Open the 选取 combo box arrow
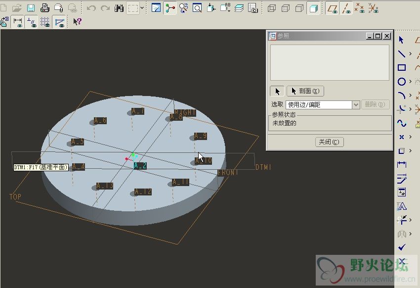Viewport: 420px width, 288px height. pos(356,104)
